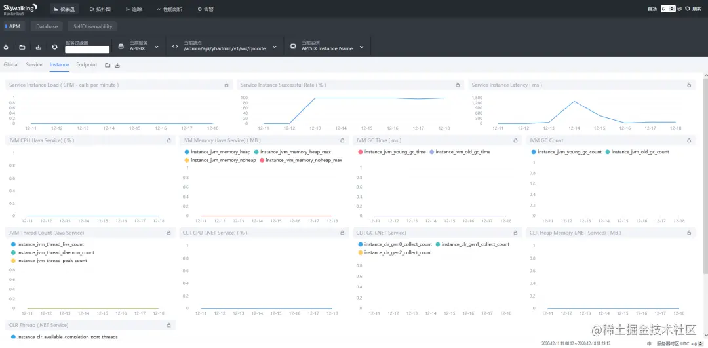Toggle instance_jvm_thread_peak_count legend series
The width and height of the screenshot is (708, 348).
pyautogui.click(x=49, y=260)
